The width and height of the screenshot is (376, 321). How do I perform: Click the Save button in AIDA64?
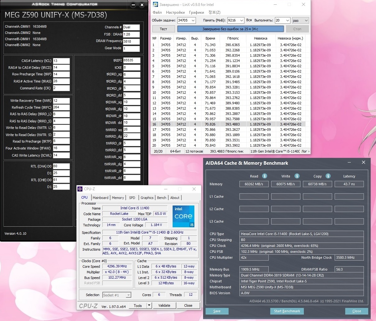coord(217,311)
